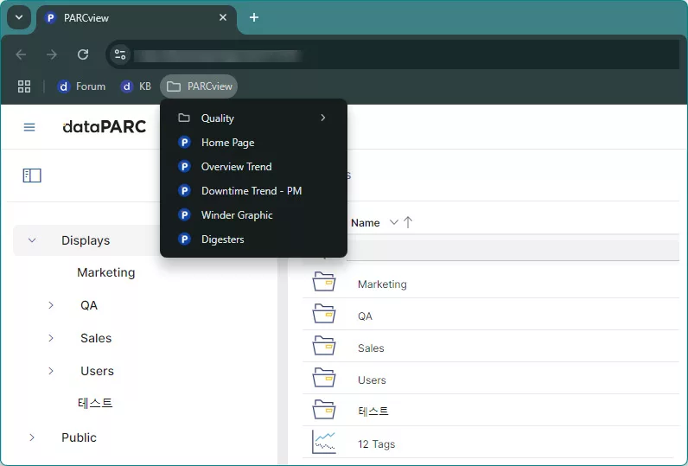Open QA folder in the file list
Viewport: 688px width, 466px height.
pyautogui.click(x=365, y=316)
